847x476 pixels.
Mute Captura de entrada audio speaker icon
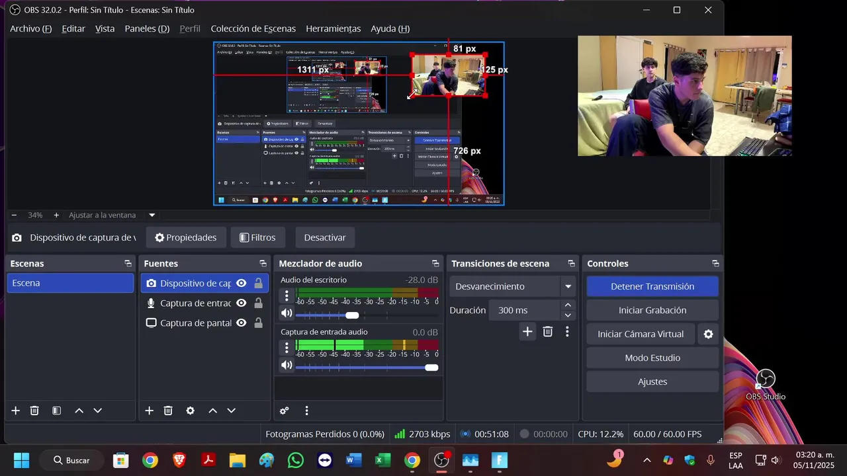click(x=287, y=365)
